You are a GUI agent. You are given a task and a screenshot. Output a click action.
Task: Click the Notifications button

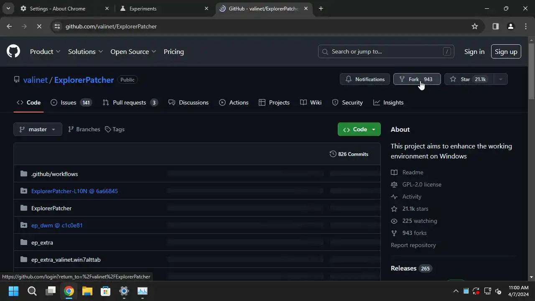pyautogui.click(x=365, y=79)
